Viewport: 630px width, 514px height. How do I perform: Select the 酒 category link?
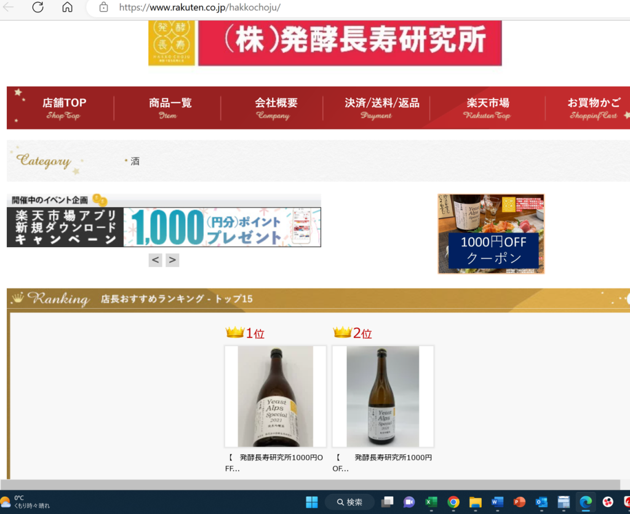coord(135,162)
